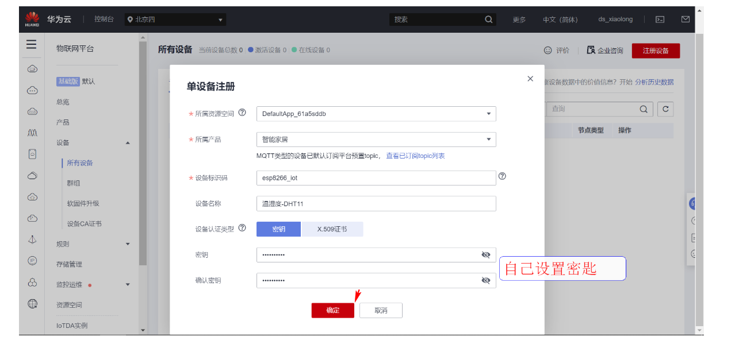Click 控制台 in the header
The height and width of the screenshot is (348, 735).
(x=104, y=20)
